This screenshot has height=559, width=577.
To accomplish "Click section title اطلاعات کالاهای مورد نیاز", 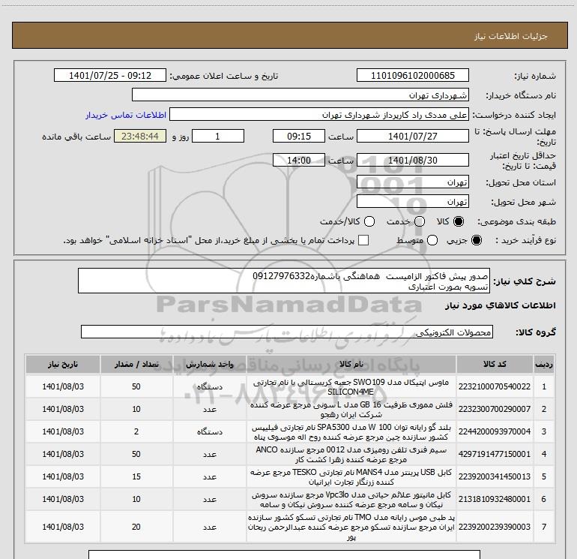I will (x=500, y=305).
